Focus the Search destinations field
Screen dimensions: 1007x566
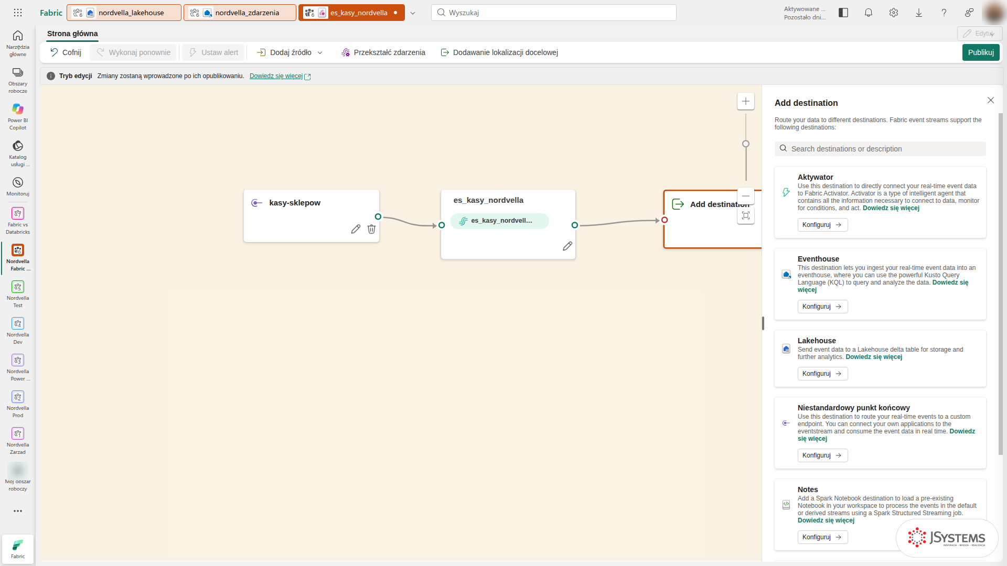pos(880,149)
